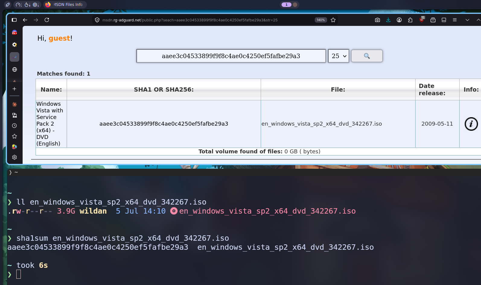This screenshot has width=481, height=285.
Task: Switch to the gray workspace dot
Action: click(x=295, y=5)
